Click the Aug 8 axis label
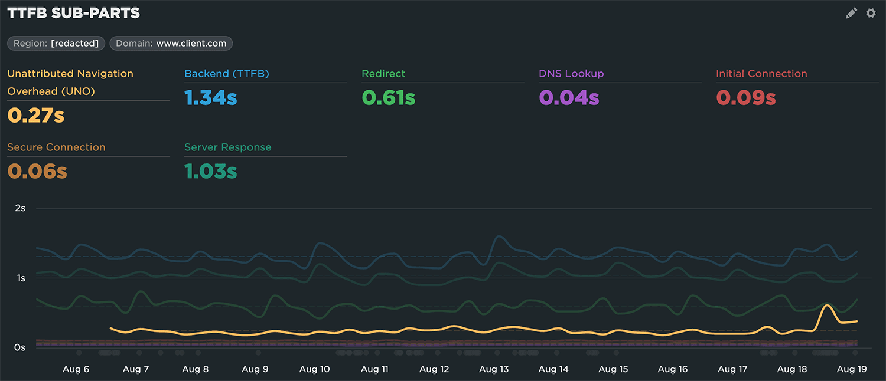This screenshot has height=381, width=886. tap(195, 369)
